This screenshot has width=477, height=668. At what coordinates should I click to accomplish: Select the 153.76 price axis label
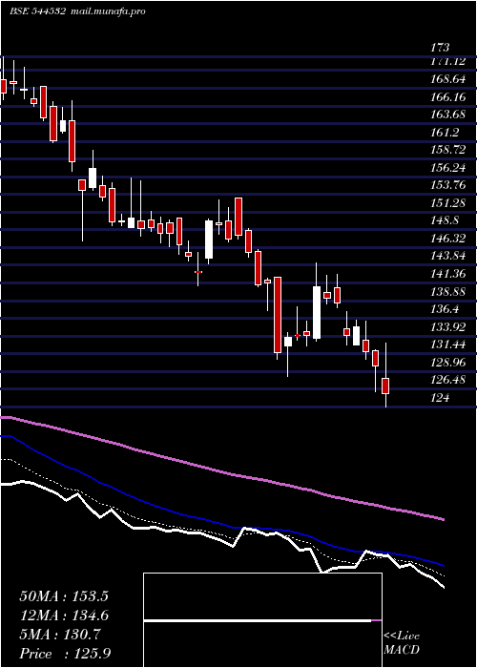(x=447, y=185)
